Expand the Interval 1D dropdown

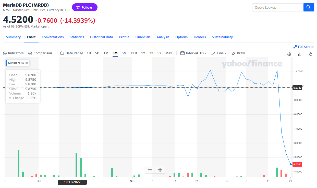[193, 53]
